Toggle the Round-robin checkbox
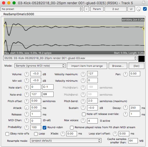The height and width of the screenshot is (147, 148). [44, 128]
